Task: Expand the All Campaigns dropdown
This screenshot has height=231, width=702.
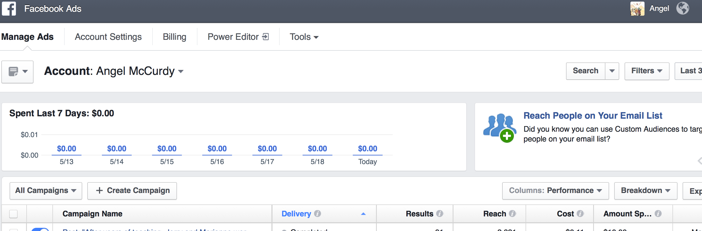Action: tap(46, 191)
